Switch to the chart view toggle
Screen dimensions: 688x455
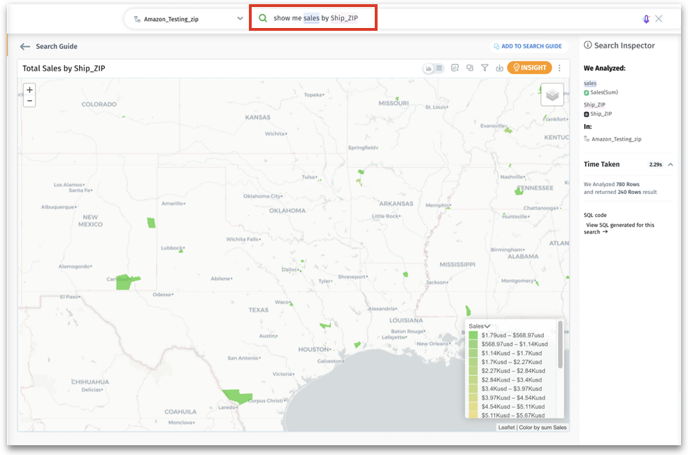pyautogui.click(x=429, y=68)
